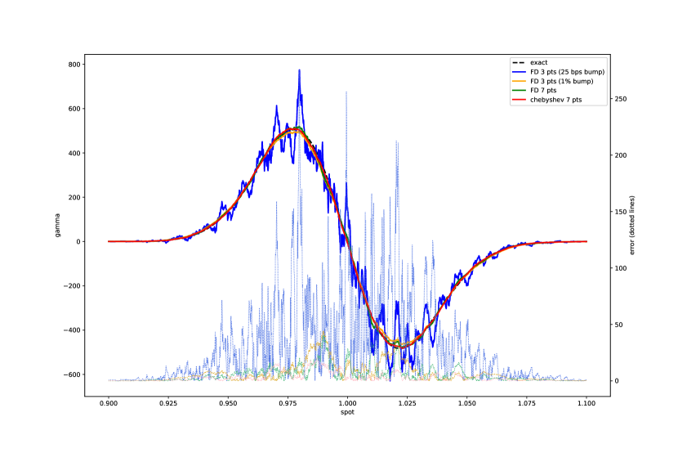The width and height of the screenshot is (678, 453).
Task: Click the −600 tick on gamma axis
Action: [72, 375]
